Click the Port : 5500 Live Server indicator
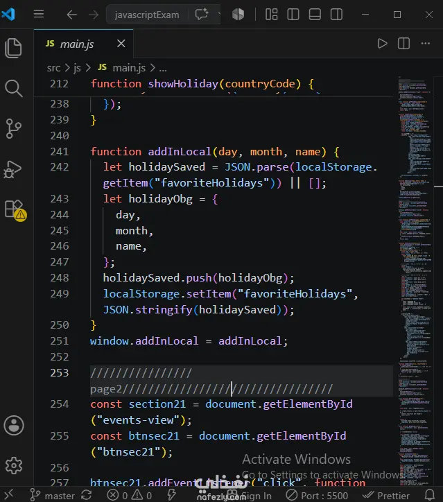 click(x=317, y=496)
